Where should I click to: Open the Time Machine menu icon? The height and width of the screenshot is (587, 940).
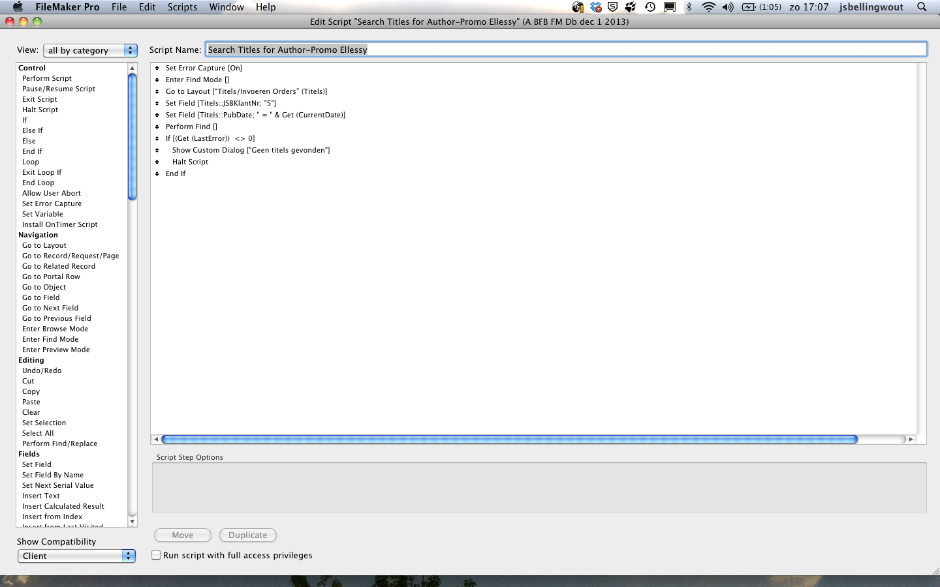(x=650, y=7)
